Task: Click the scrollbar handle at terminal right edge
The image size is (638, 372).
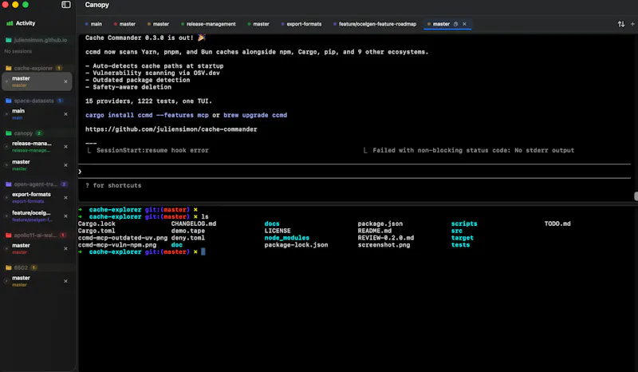Action: [x=636, y=196]
